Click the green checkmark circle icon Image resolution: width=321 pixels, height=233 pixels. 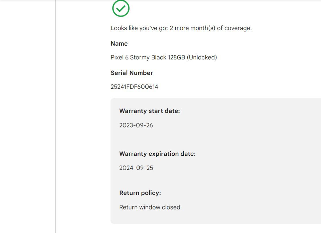click(x=121, y=9)
